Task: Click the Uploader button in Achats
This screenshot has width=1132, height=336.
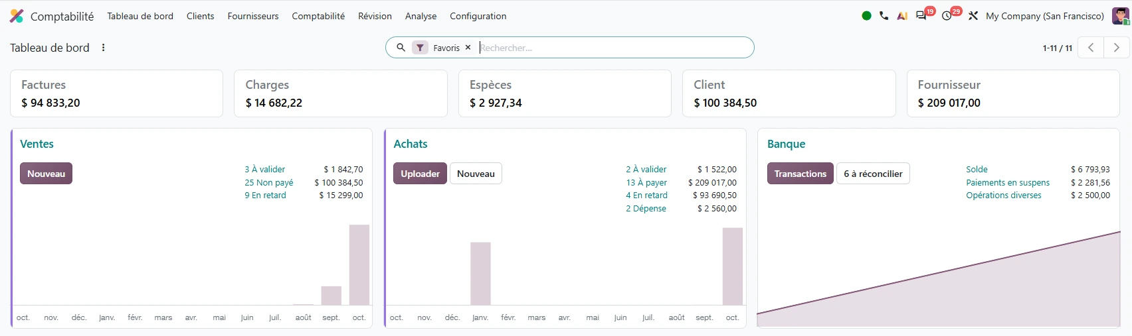Action: point(420,174)
